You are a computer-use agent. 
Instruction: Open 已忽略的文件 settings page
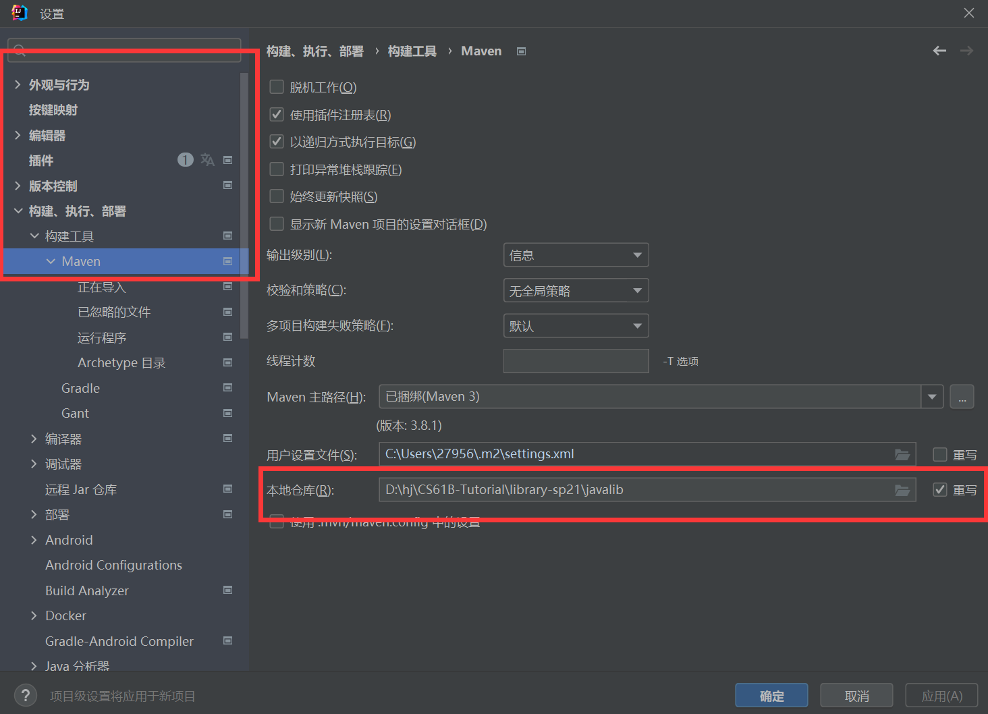point(114,312)
